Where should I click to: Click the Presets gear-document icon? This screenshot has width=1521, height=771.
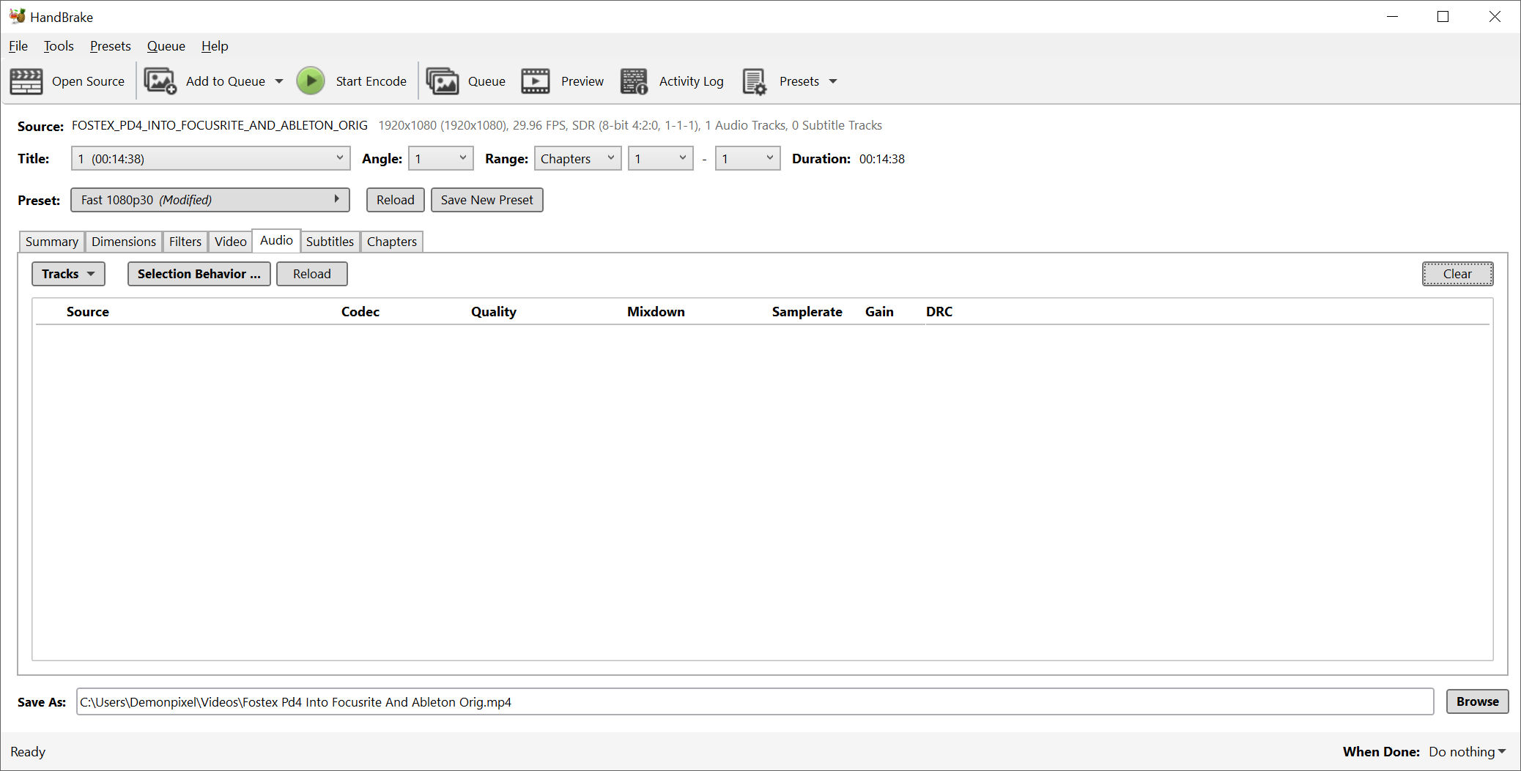point(755,81)
